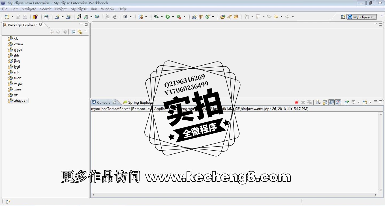385x206 pixels.
Task: Toggle Link with Editor in Package Explorer
Action: point(80,32)
